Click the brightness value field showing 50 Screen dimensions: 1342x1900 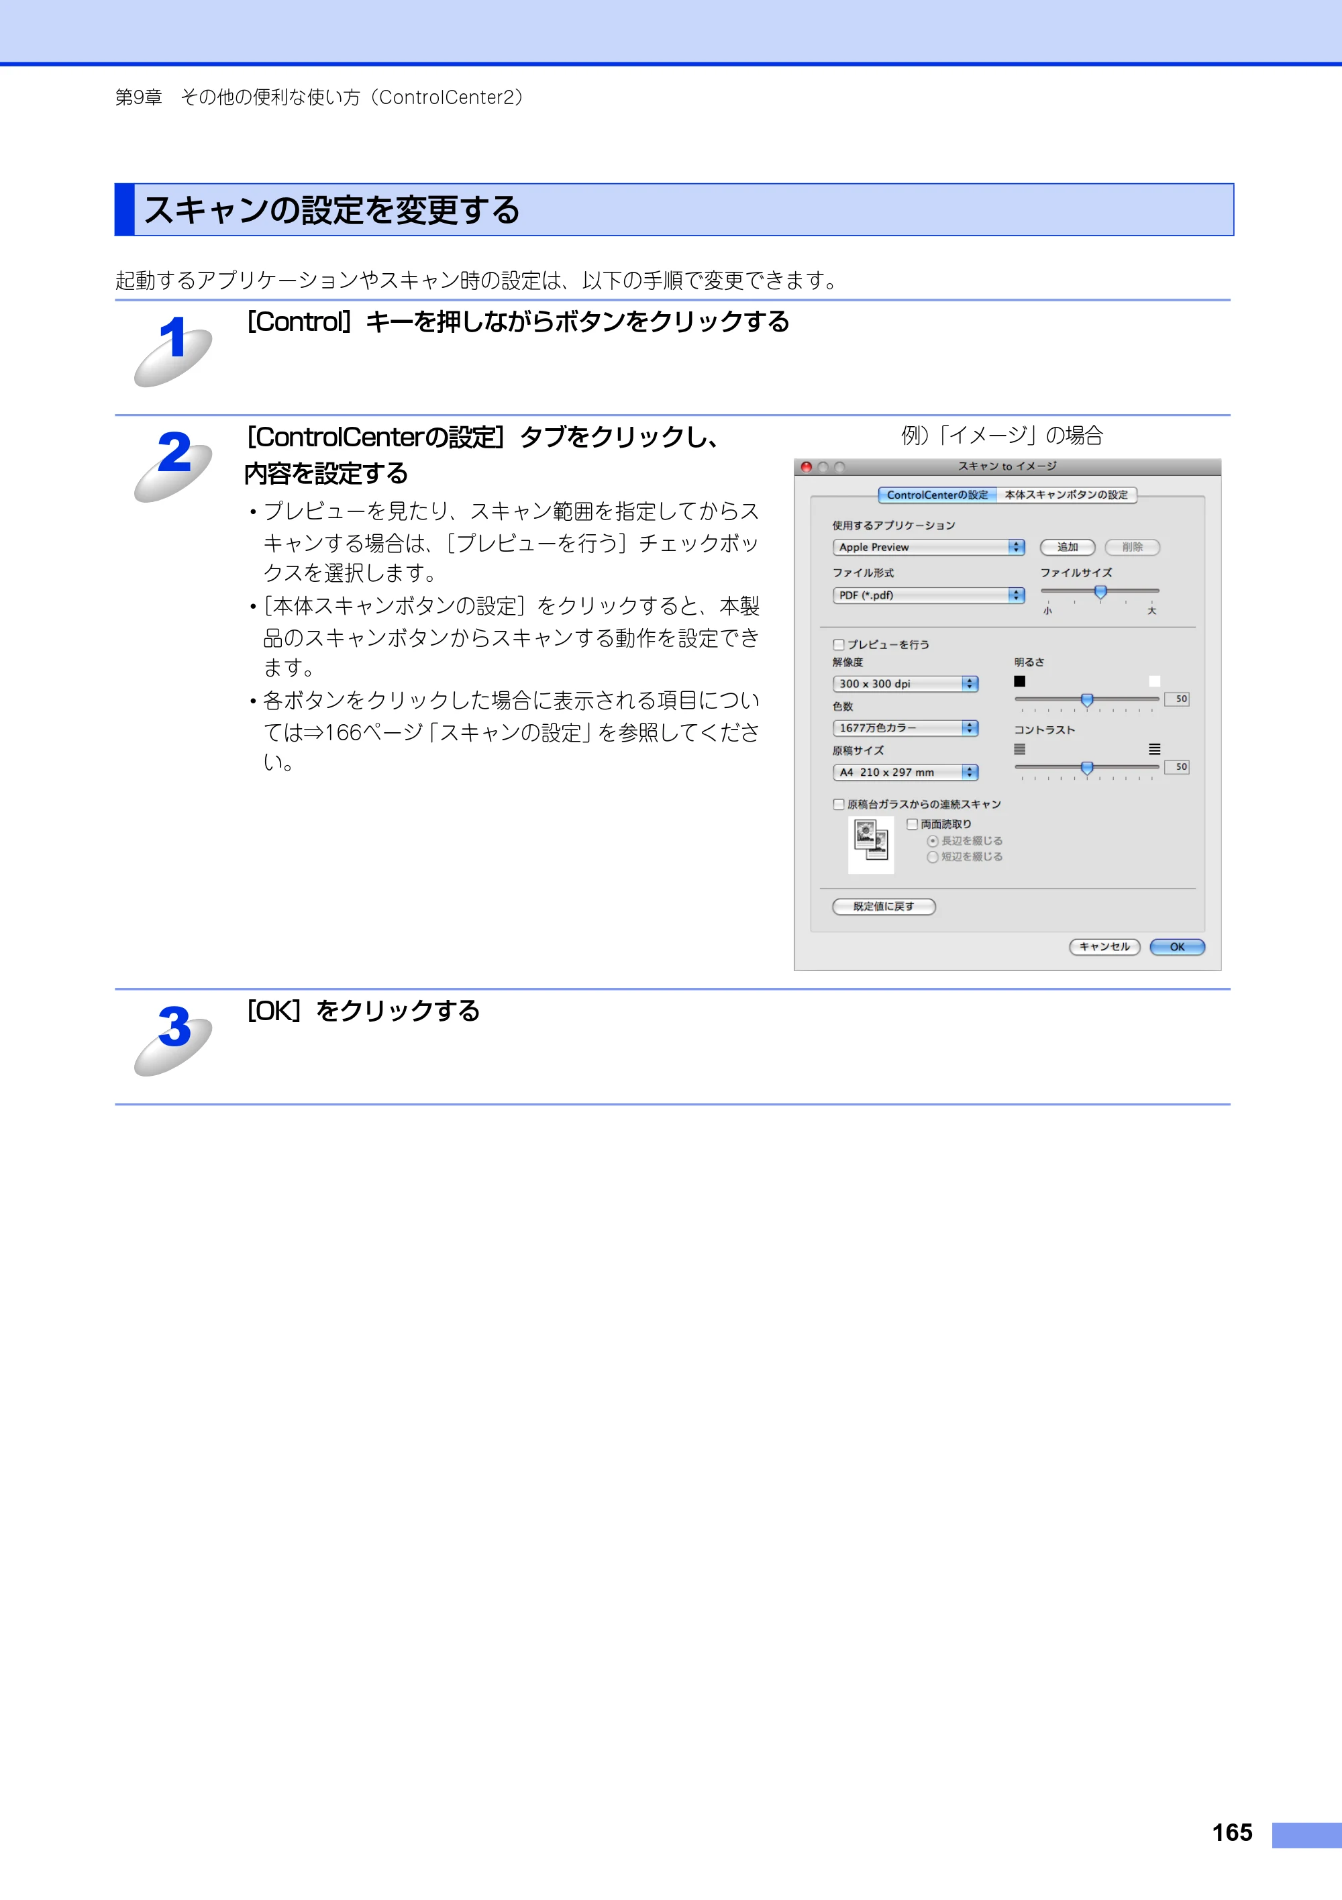tap(1176, 699)
